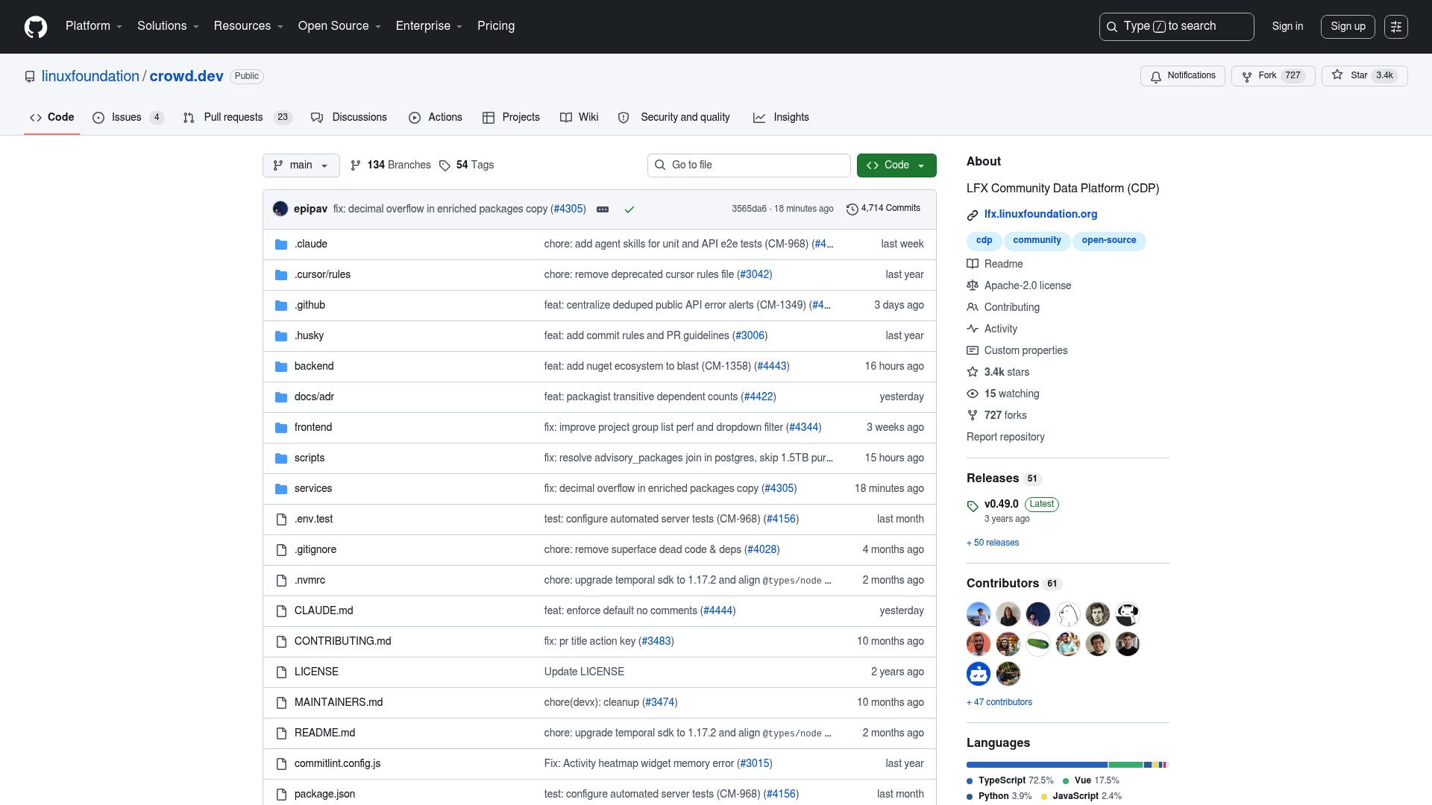1432x805 pixels.
Task: Open the blue bot contributor avatar
Action: (x=979, y=674)
